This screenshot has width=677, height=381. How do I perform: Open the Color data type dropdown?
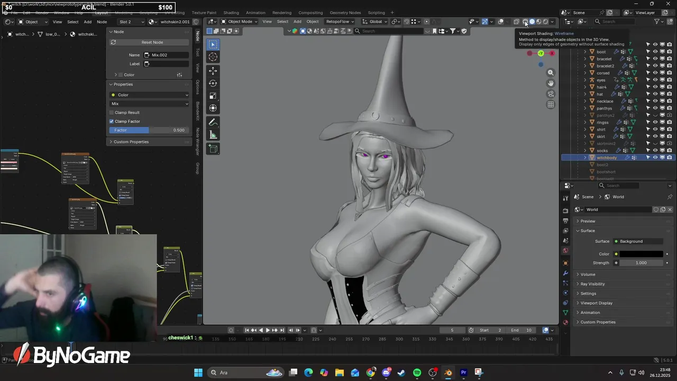150,95
